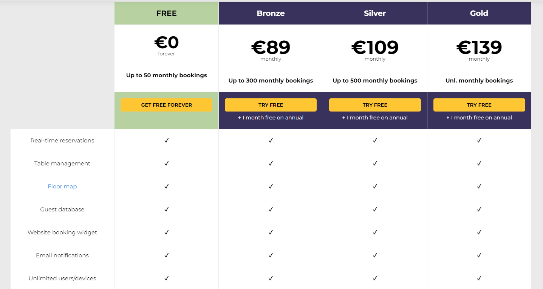
Task: Click the €109 monthly price for Silver
Action: pos(375,48)
